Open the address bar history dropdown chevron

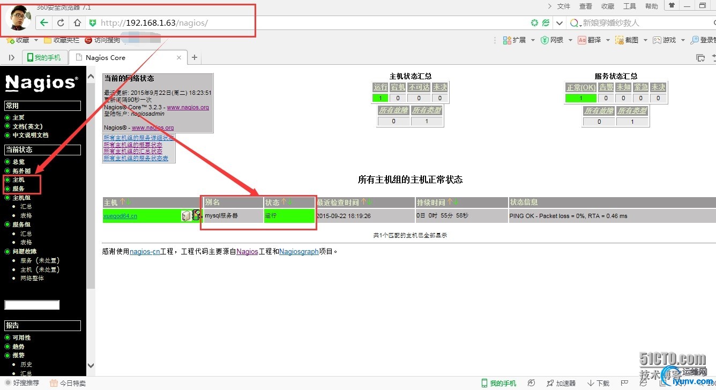tap(560, 23)
